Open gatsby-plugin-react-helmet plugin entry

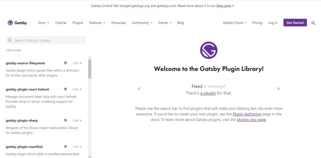click(x=27, y=89)
